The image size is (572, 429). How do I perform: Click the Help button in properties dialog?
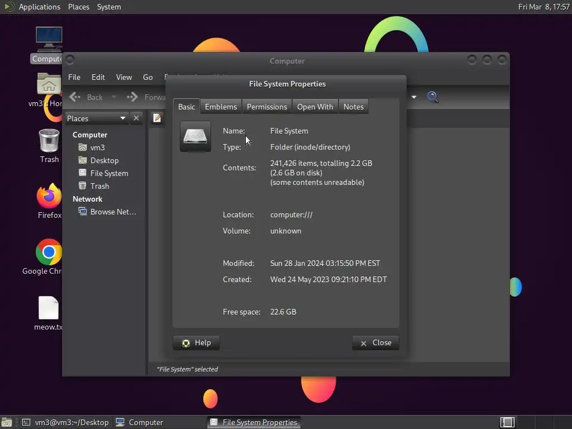196,342
